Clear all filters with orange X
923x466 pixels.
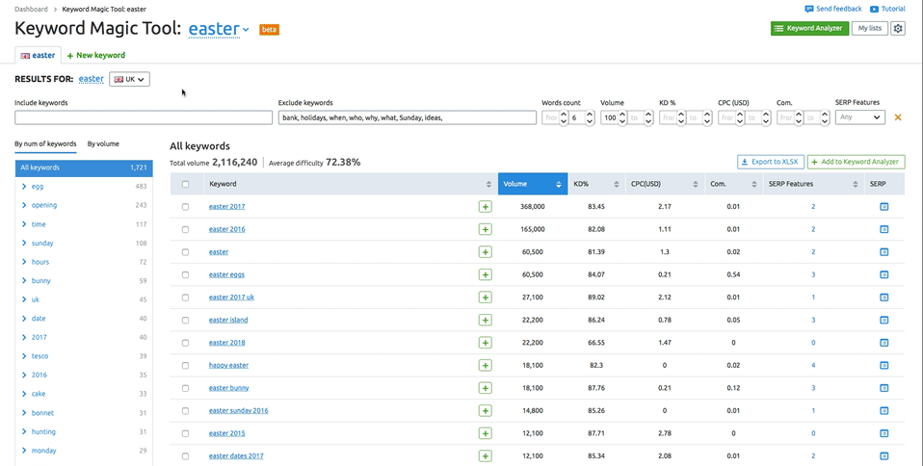tap(898, 117)
